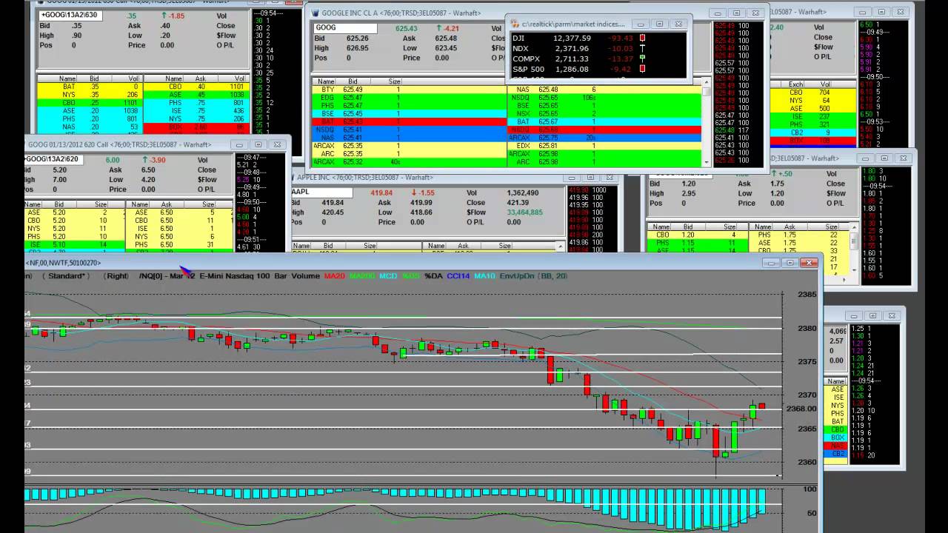The height and width of the screenshot is (533, 948).
Task: Click down arrow of GOOG level 2 scrollbar
Action: (707, 162)
